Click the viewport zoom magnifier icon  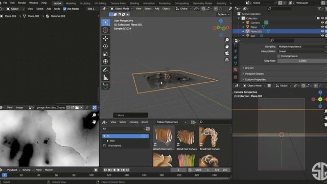click(x=227, y=40)
